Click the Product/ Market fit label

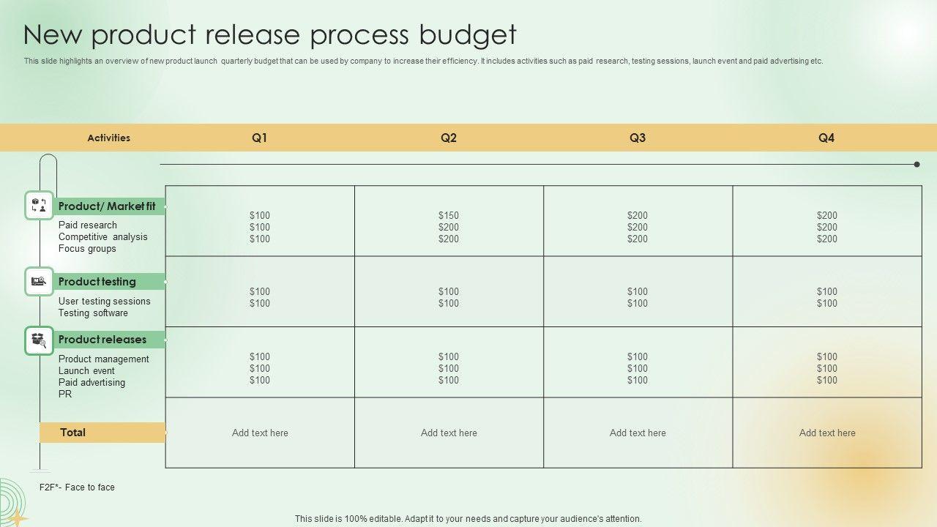pos(107,206)
